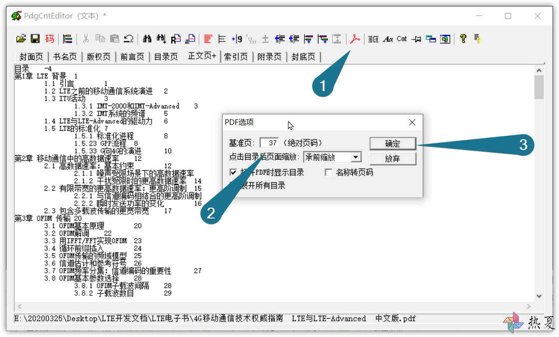Click the horizontal scrollbar right arrow
The image size is (559, 337).
tap(529, 307)
